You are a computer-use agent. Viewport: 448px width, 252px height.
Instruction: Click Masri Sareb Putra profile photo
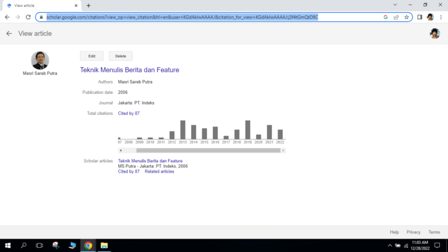[40, 60]
